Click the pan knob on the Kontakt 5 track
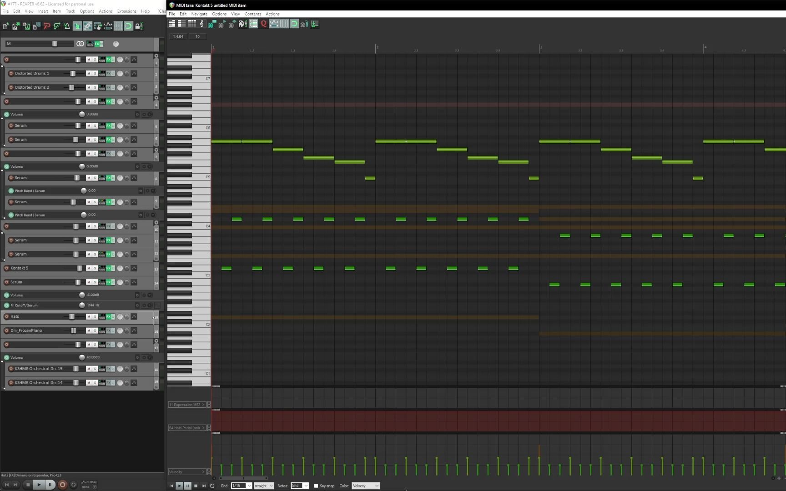Viewport: 786px width, 491px height. (x=120, y=268)
